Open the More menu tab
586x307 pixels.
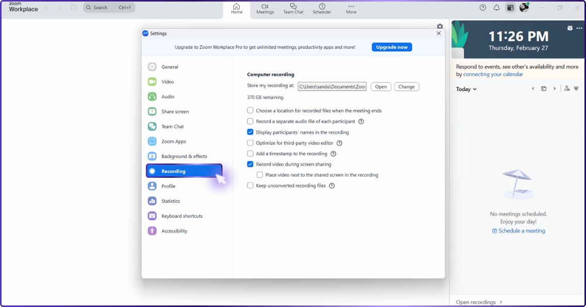tap(351, 9)
